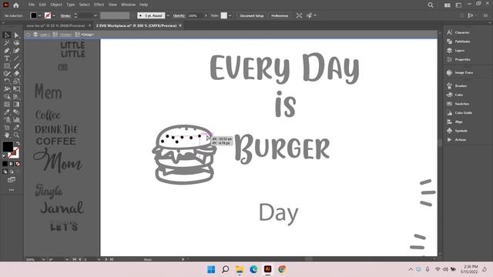
Task: Switch to Draw Normal mode
Action: pyautogui.click(x=5, y=172)
